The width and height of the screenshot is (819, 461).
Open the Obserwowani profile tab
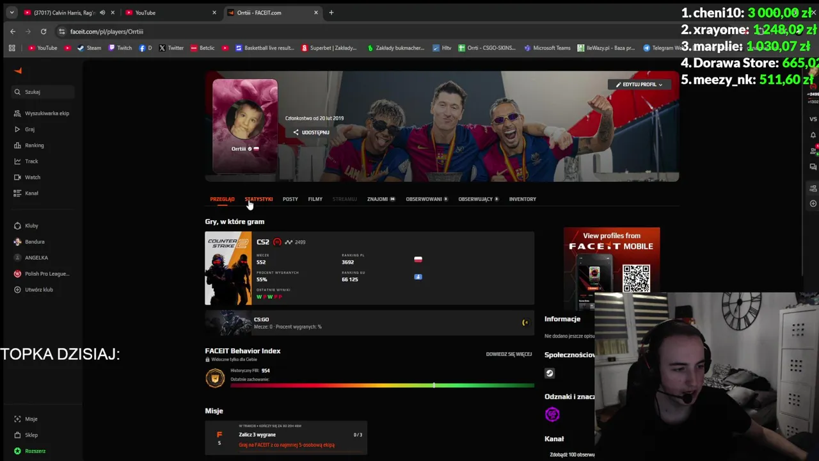tap(427, 199)
